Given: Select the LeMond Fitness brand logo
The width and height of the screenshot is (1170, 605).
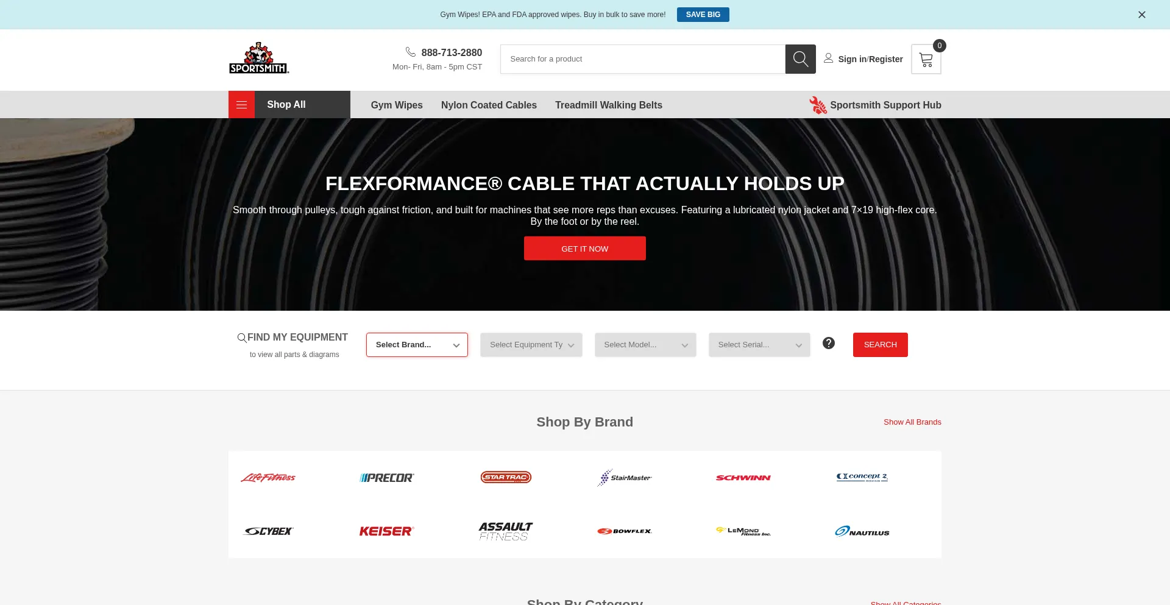Looking at the screenshot, I should [x=743, y=531].
